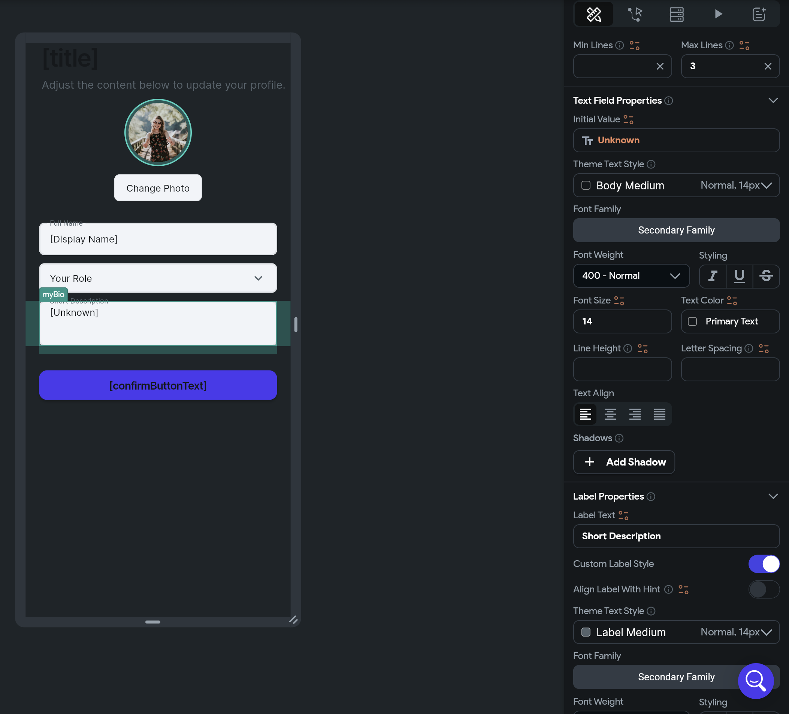Set Min Lines from variable icon
This screenshot has width=789, height=714.
[634, 45]
